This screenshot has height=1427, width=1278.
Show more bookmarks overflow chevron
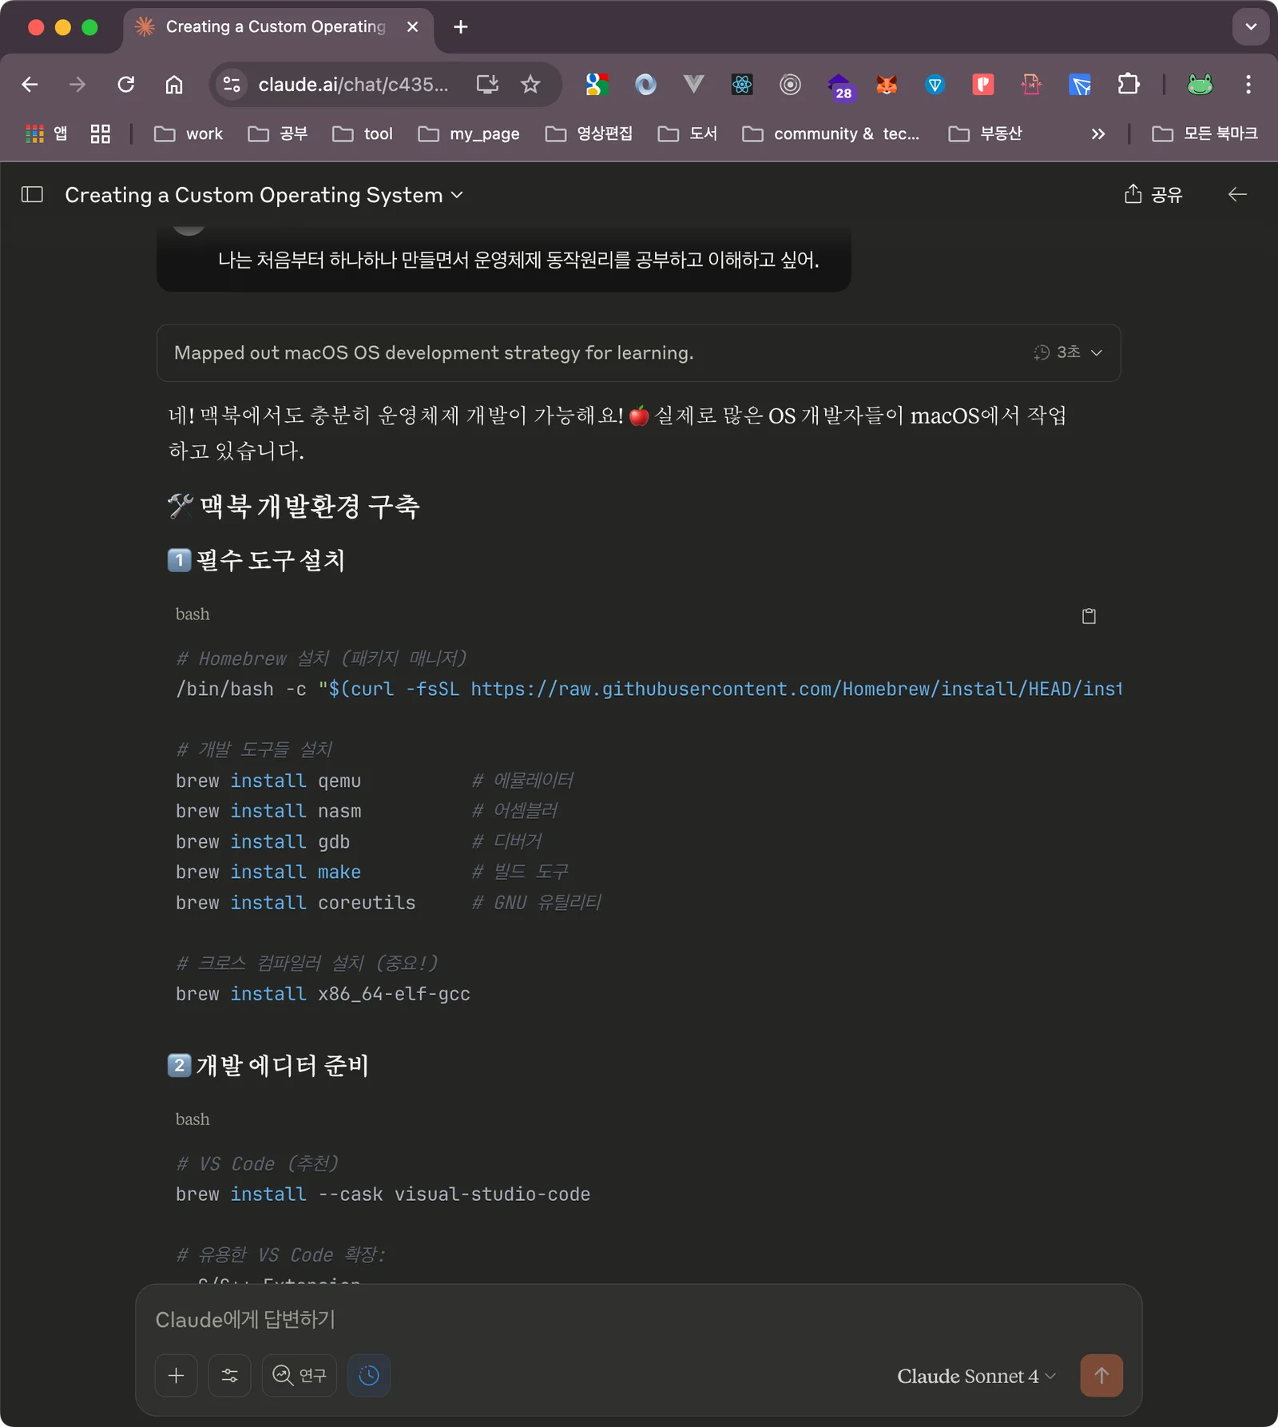(1098, 133)
